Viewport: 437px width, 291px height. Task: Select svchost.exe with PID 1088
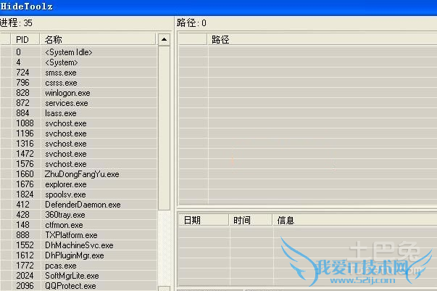coord(78,123)
